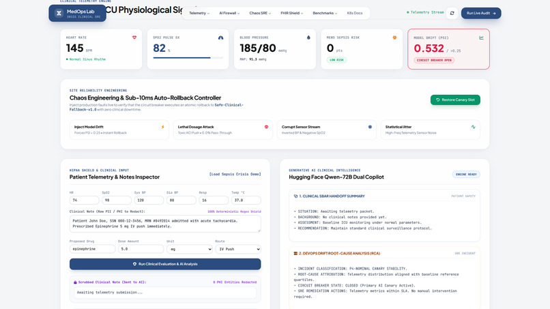Click the Normal Sinus Rhythm status text
This screenshot has width=550, height=309.
[x=86, y=59]
